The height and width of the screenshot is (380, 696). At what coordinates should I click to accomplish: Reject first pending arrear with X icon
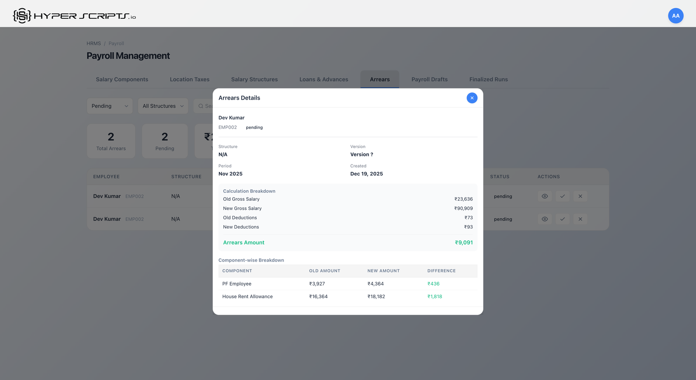[x=580, y=196]
